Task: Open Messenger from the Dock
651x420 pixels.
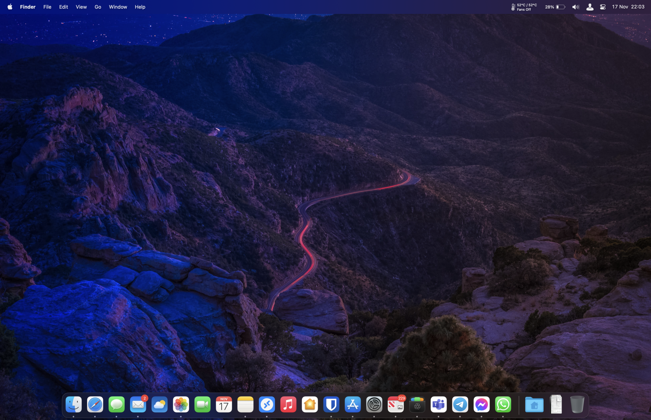Action: [481, 404]
